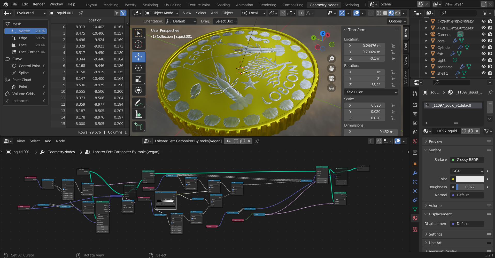The height and width of the screenshot is (258, 495).
Task: Open the viewport Options button
Action: coord(397,21)
